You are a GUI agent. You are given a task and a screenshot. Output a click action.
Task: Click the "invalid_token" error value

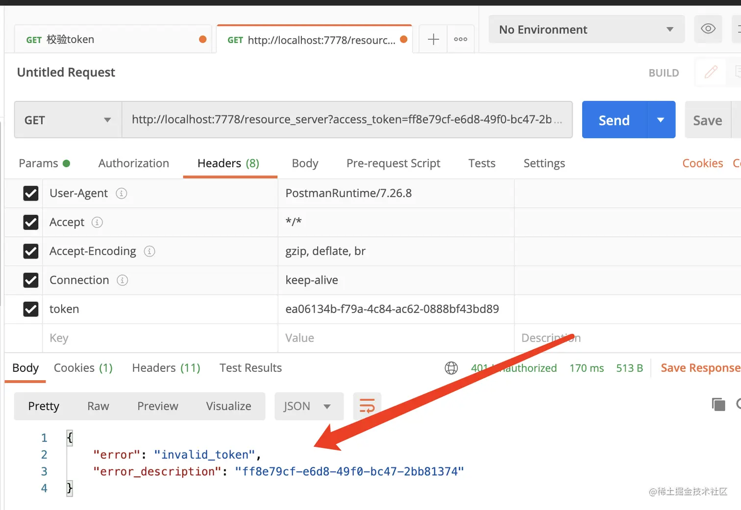click(204, 455)
